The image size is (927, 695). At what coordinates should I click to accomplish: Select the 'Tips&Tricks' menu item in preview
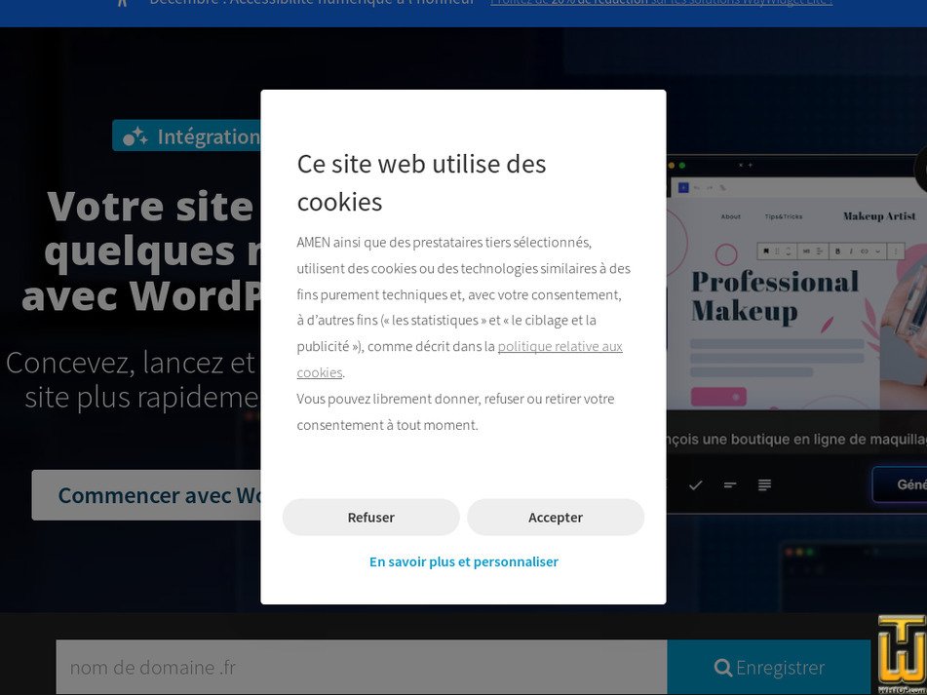click(783, 216)
